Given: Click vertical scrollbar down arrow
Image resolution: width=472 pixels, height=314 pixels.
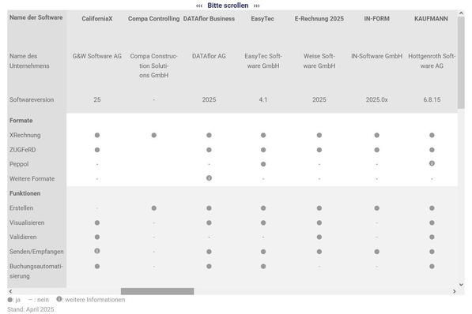Looking at the screenshot, I should pyautogui.click(x=461, y=284).
